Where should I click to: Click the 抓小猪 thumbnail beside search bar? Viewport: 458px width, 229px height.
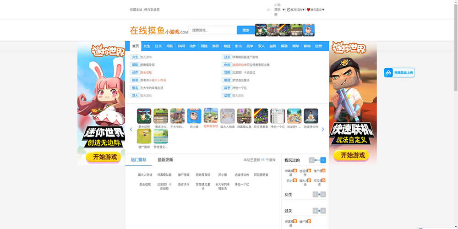[309, 30]
